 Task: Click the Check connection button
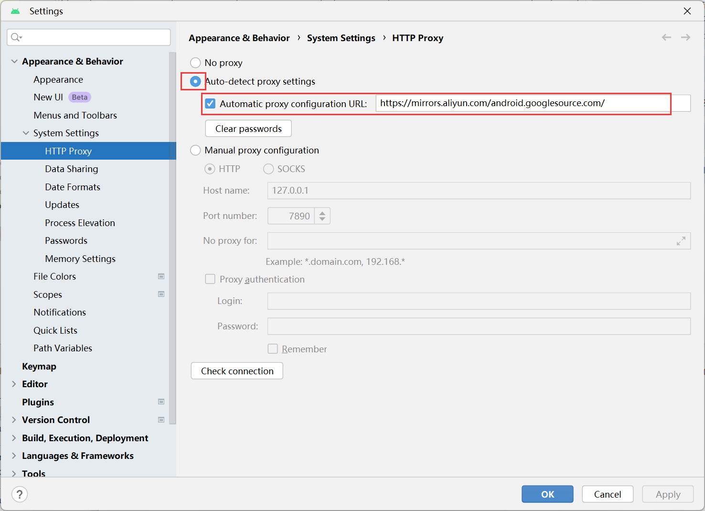[237, 371]
